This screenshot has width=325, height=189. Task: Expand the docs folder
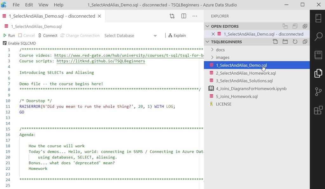pyautogui.click(x=220, y=50)
